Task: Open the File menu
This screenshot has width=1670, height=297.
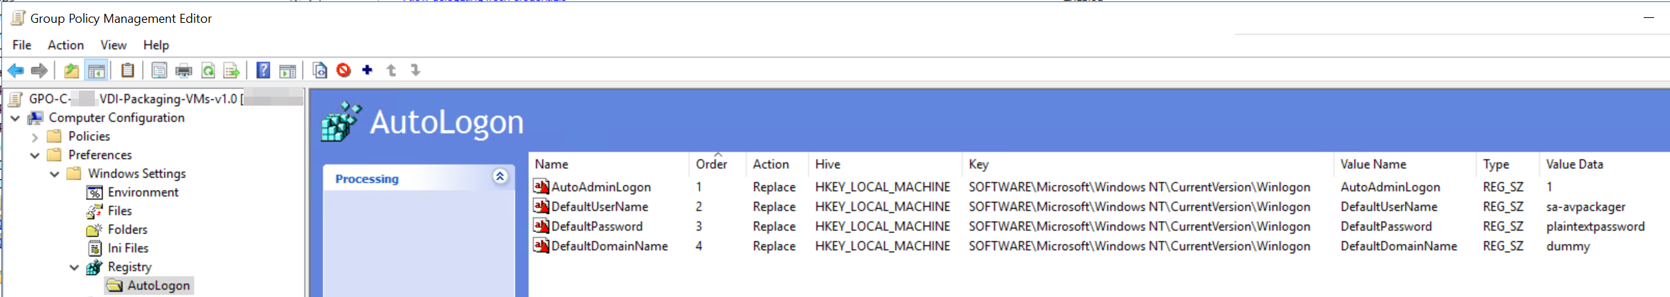Action: click(x=21, y=45)
